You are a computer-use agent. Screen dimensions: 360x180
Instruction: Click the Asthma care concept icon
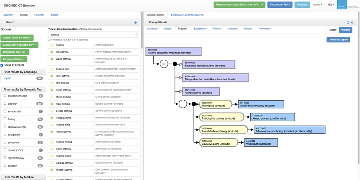52,69
